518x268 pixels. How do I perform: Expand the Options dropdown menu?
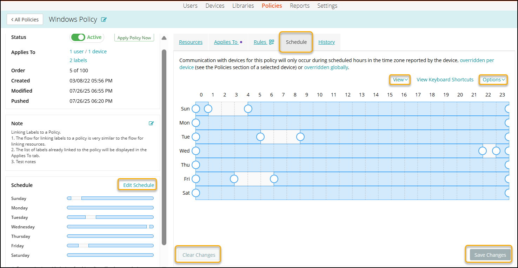tap(493, 80)
